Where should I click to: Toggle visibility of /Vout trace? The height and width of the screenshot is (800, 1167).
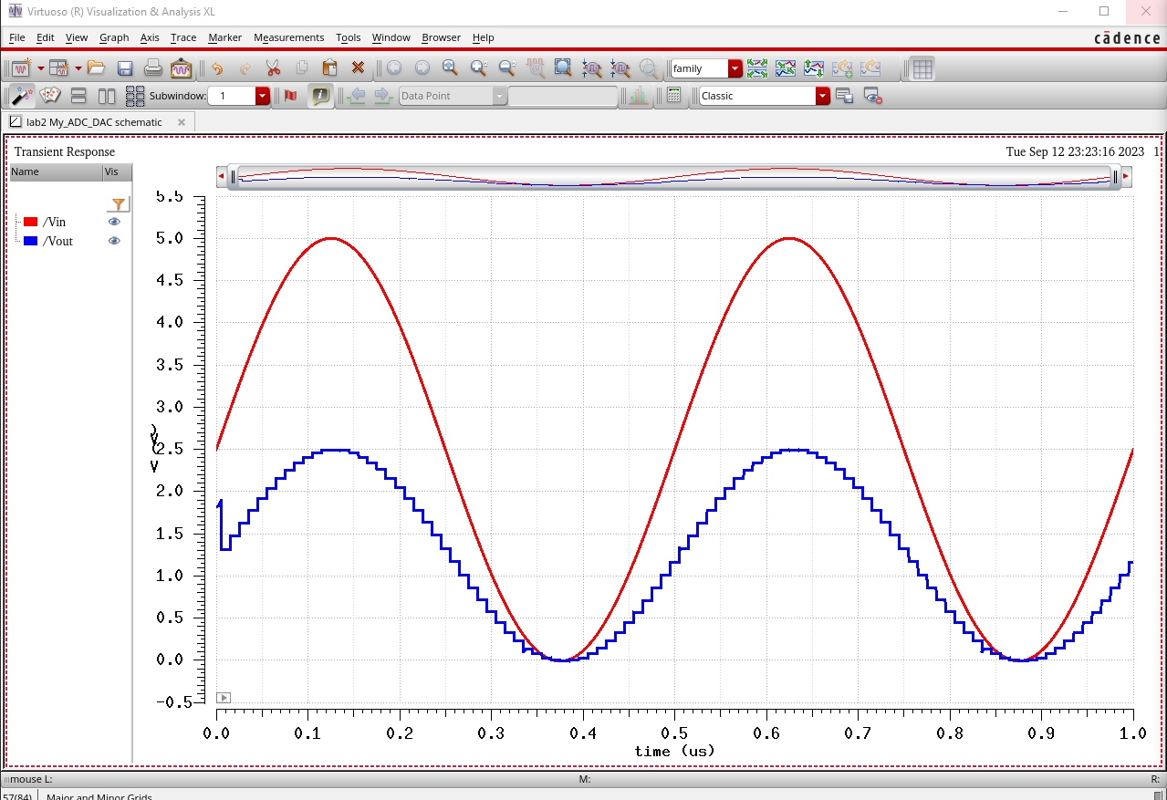click(x=114, y=241)
